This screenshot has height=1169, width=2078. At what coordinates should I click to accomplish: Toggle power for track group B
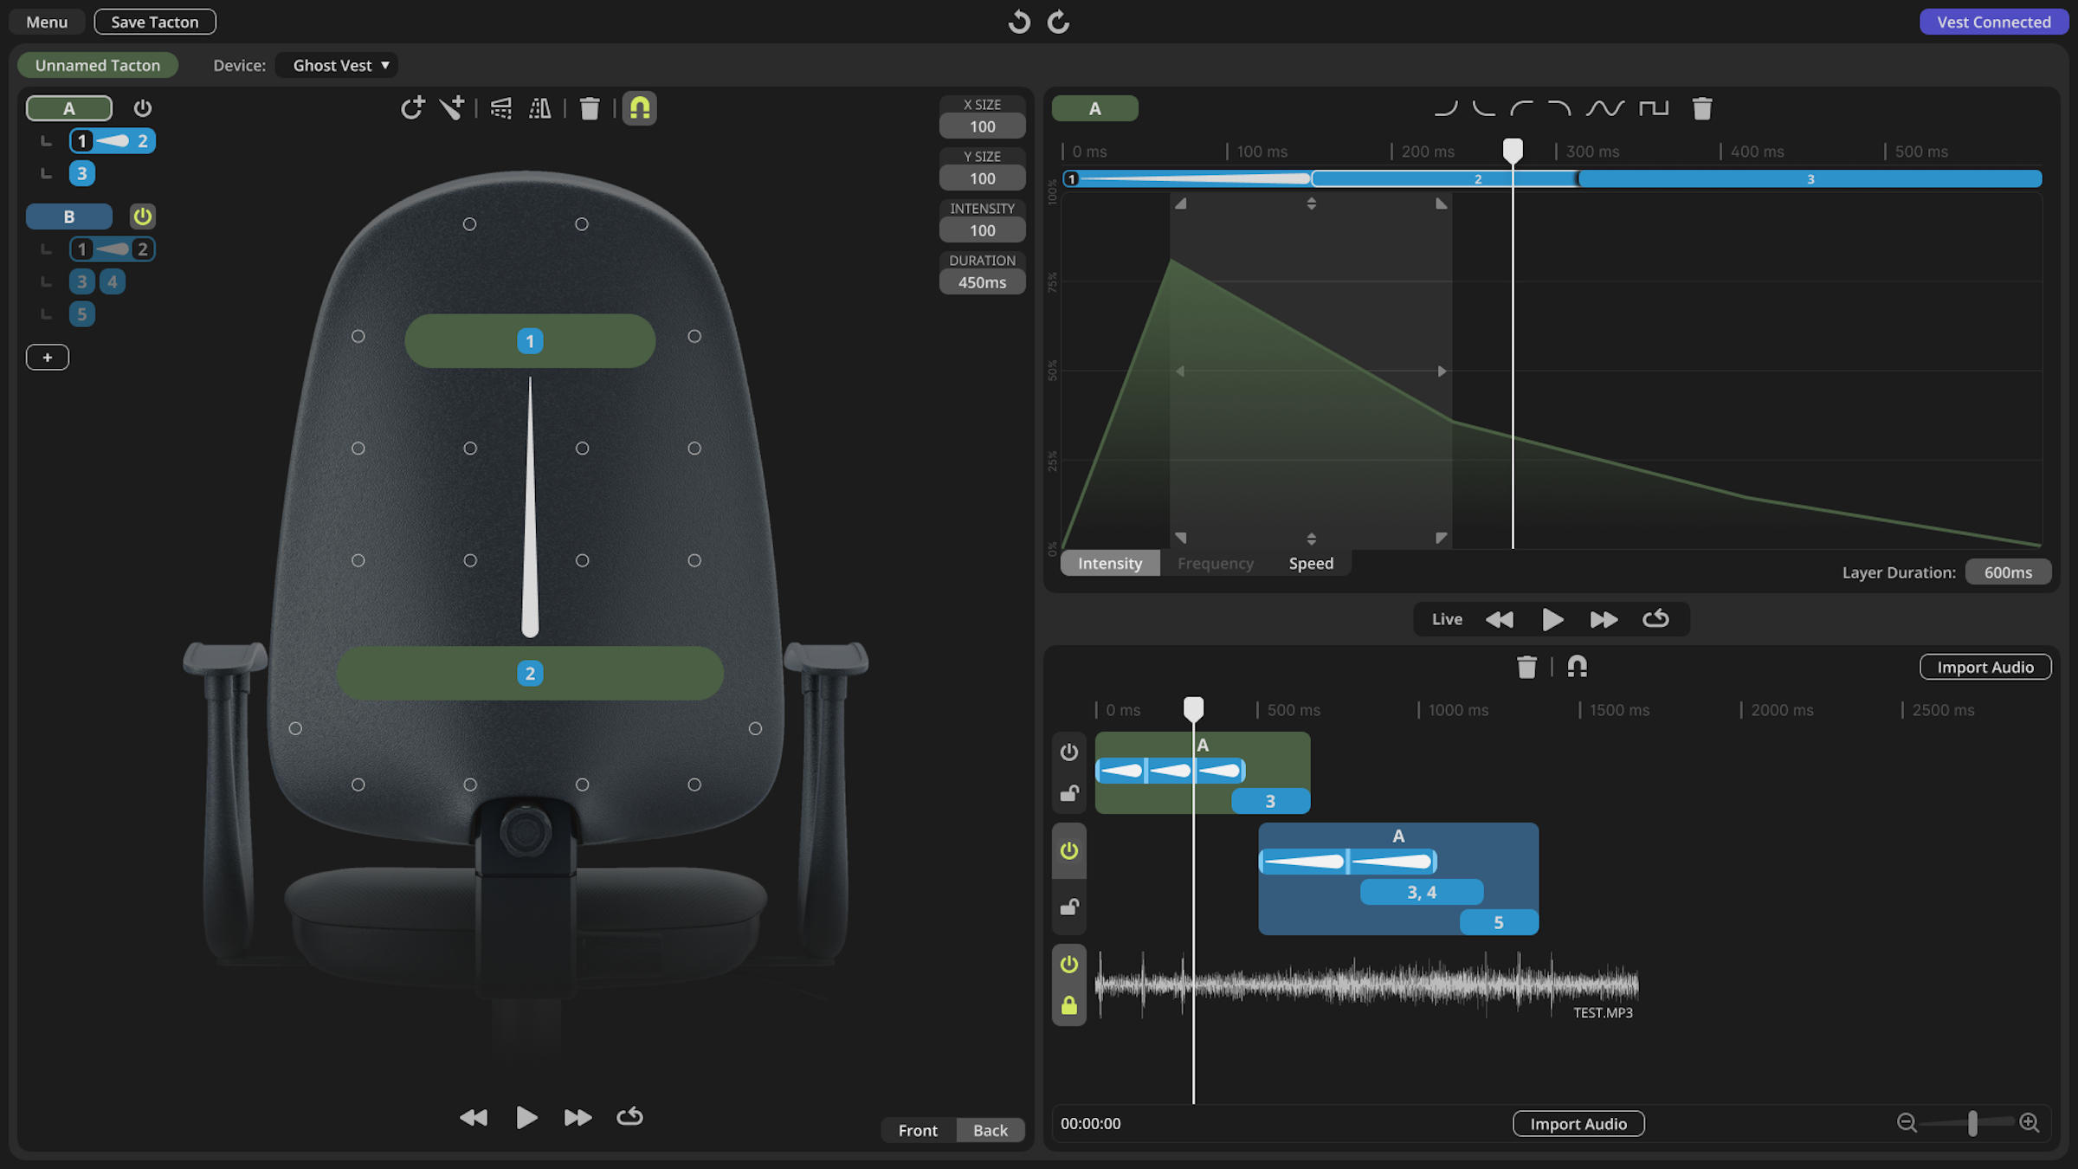click(x=142, y=216)
